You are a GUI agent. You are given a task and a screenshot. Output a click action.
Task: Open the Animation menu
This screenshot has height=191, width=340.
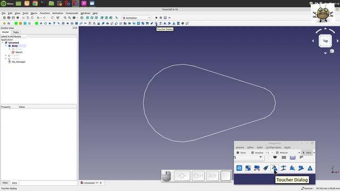(58, 13)
